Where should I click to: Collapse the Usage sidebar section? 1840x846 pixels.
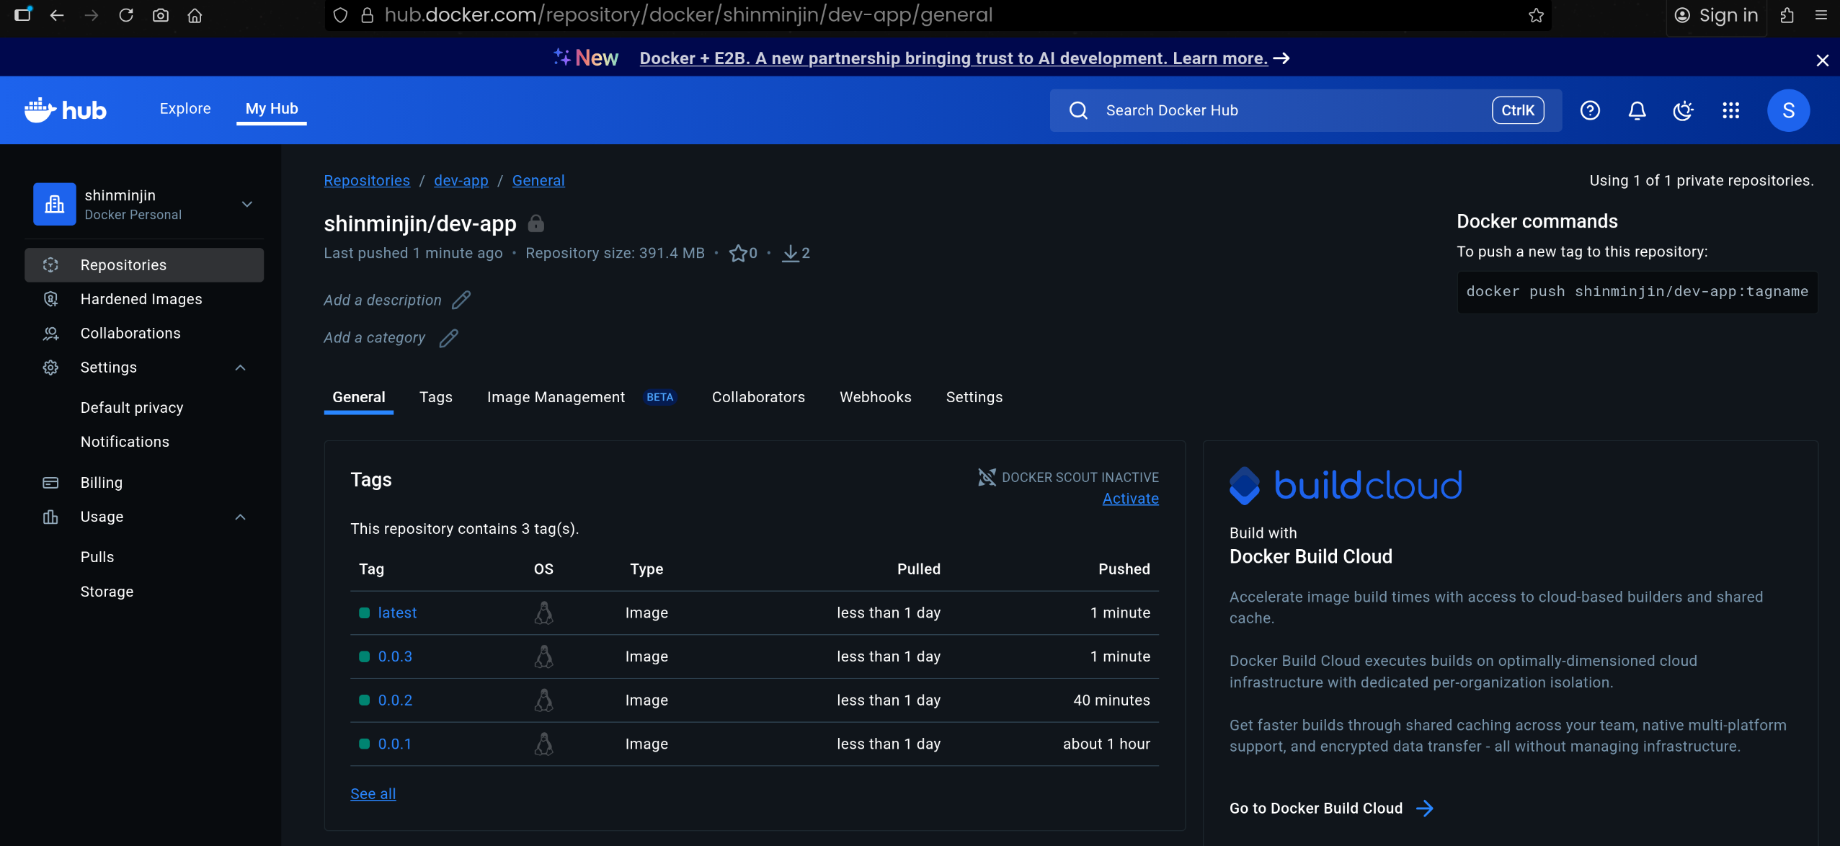(x=241, y=517)
